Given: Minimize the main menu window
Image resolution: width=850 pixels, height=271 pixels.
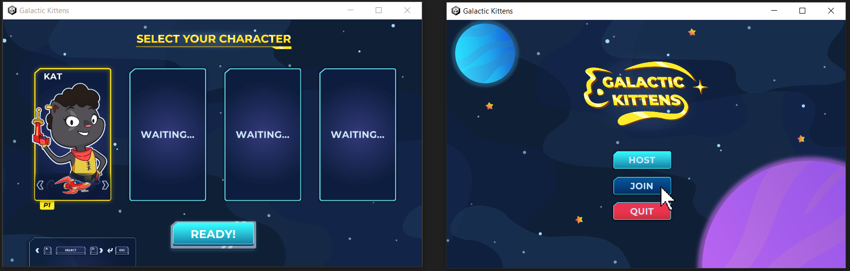Looking at the screenshot, I should (x=774, y=11).
